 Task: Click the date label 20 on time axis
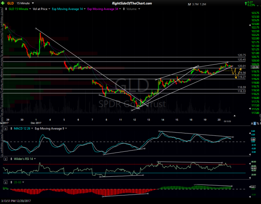pyautogui.click(x=219, y=120)
